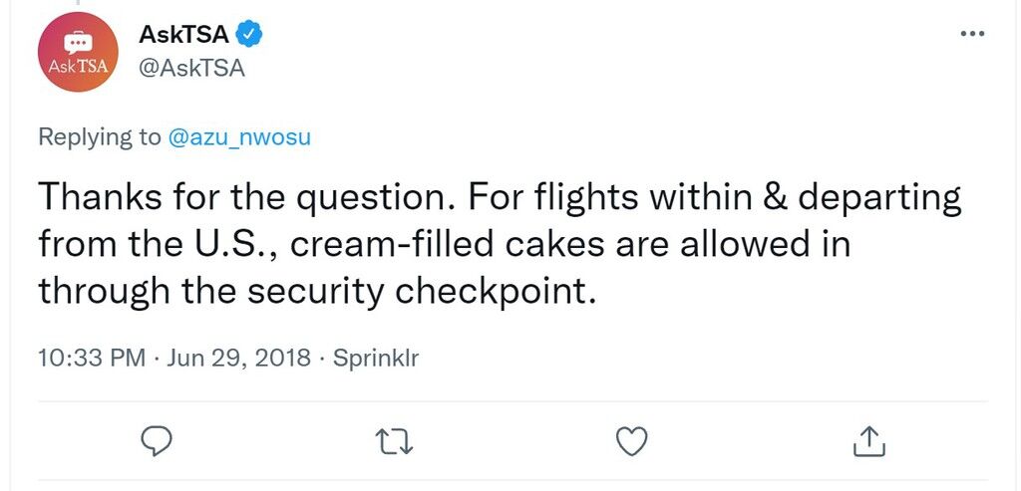Click the 'Replying to' label text

click(x=99, y=137)
